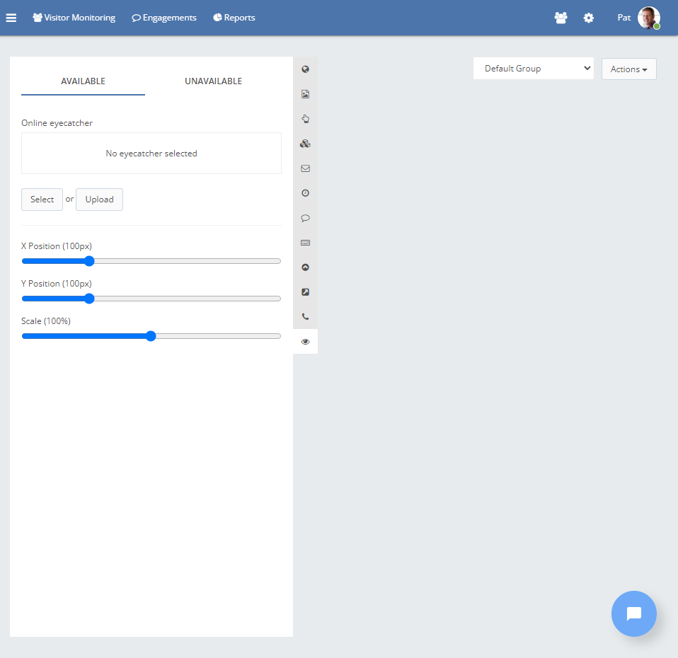
Task: Open the hamburger menu
Action: tap(11, 18)
